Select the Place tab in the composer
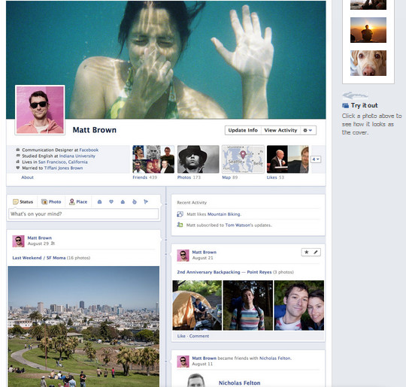Viewport: 406px width, 387px height. (x=78, y=201)
